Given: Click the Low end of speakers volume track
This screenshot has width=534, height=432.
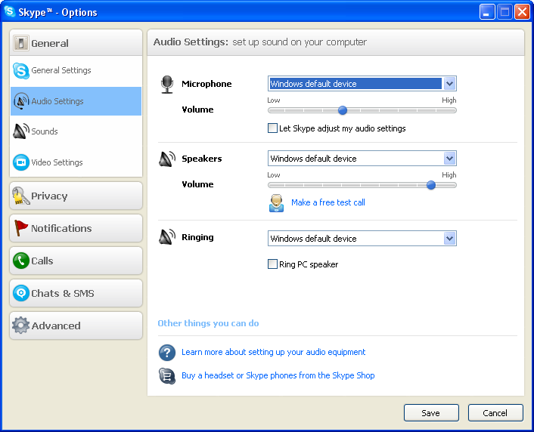Looking at the screenshot, I should 272,185.
